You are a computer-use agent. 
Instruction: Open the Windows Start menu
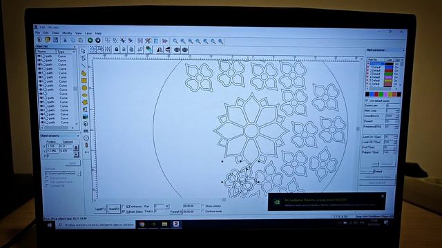(50, 225)
